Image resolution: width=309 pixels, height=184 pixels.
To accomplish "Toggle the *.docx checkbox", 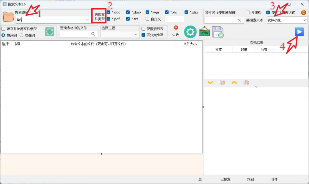I will [128, 12].
